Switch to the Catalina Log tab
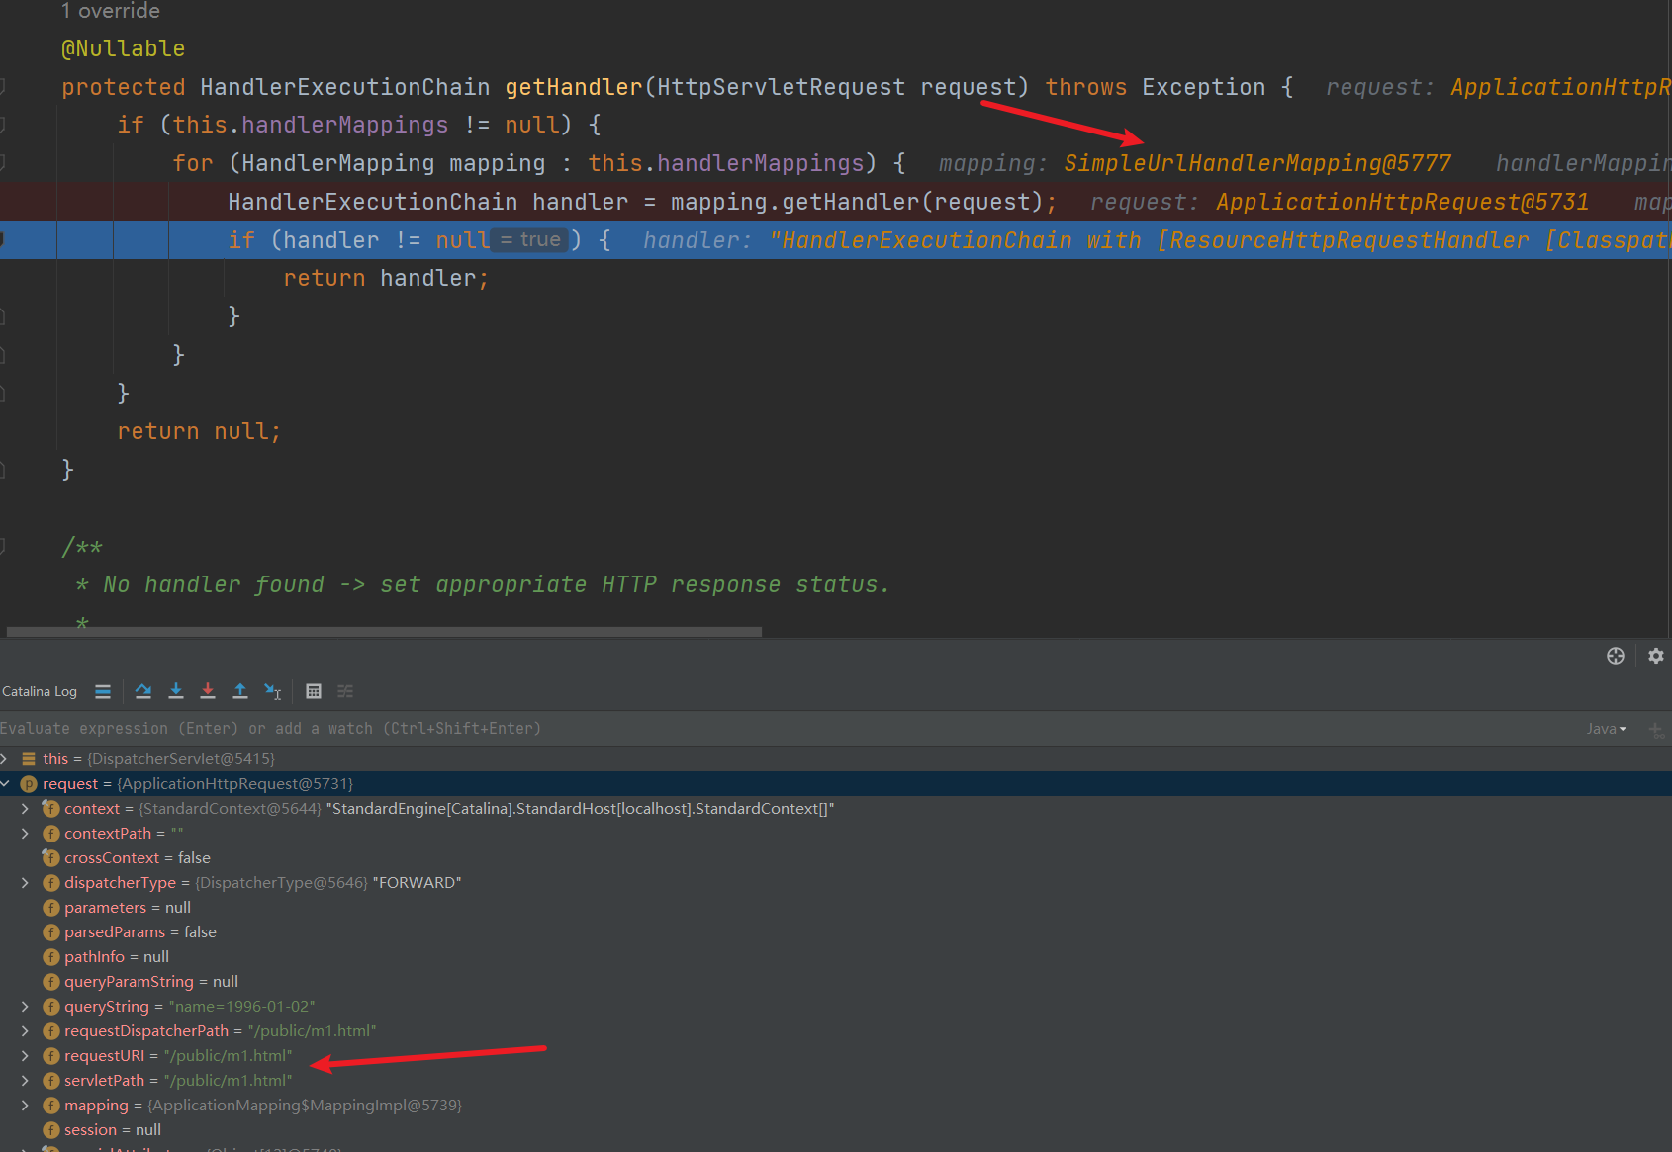1672x1152 pixels. point(40,691)
